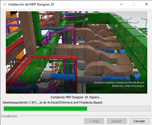Click the Cancelar button
Screen dimensions: 152x125
pyautogui.click(x=140, y=121)
